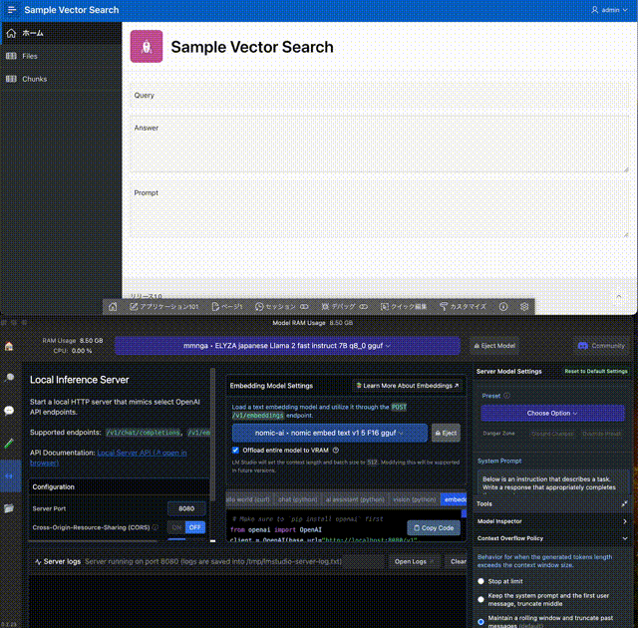Open Files in the navigation sidebar
Screen dimensions: 638x628
coord(61,56)
